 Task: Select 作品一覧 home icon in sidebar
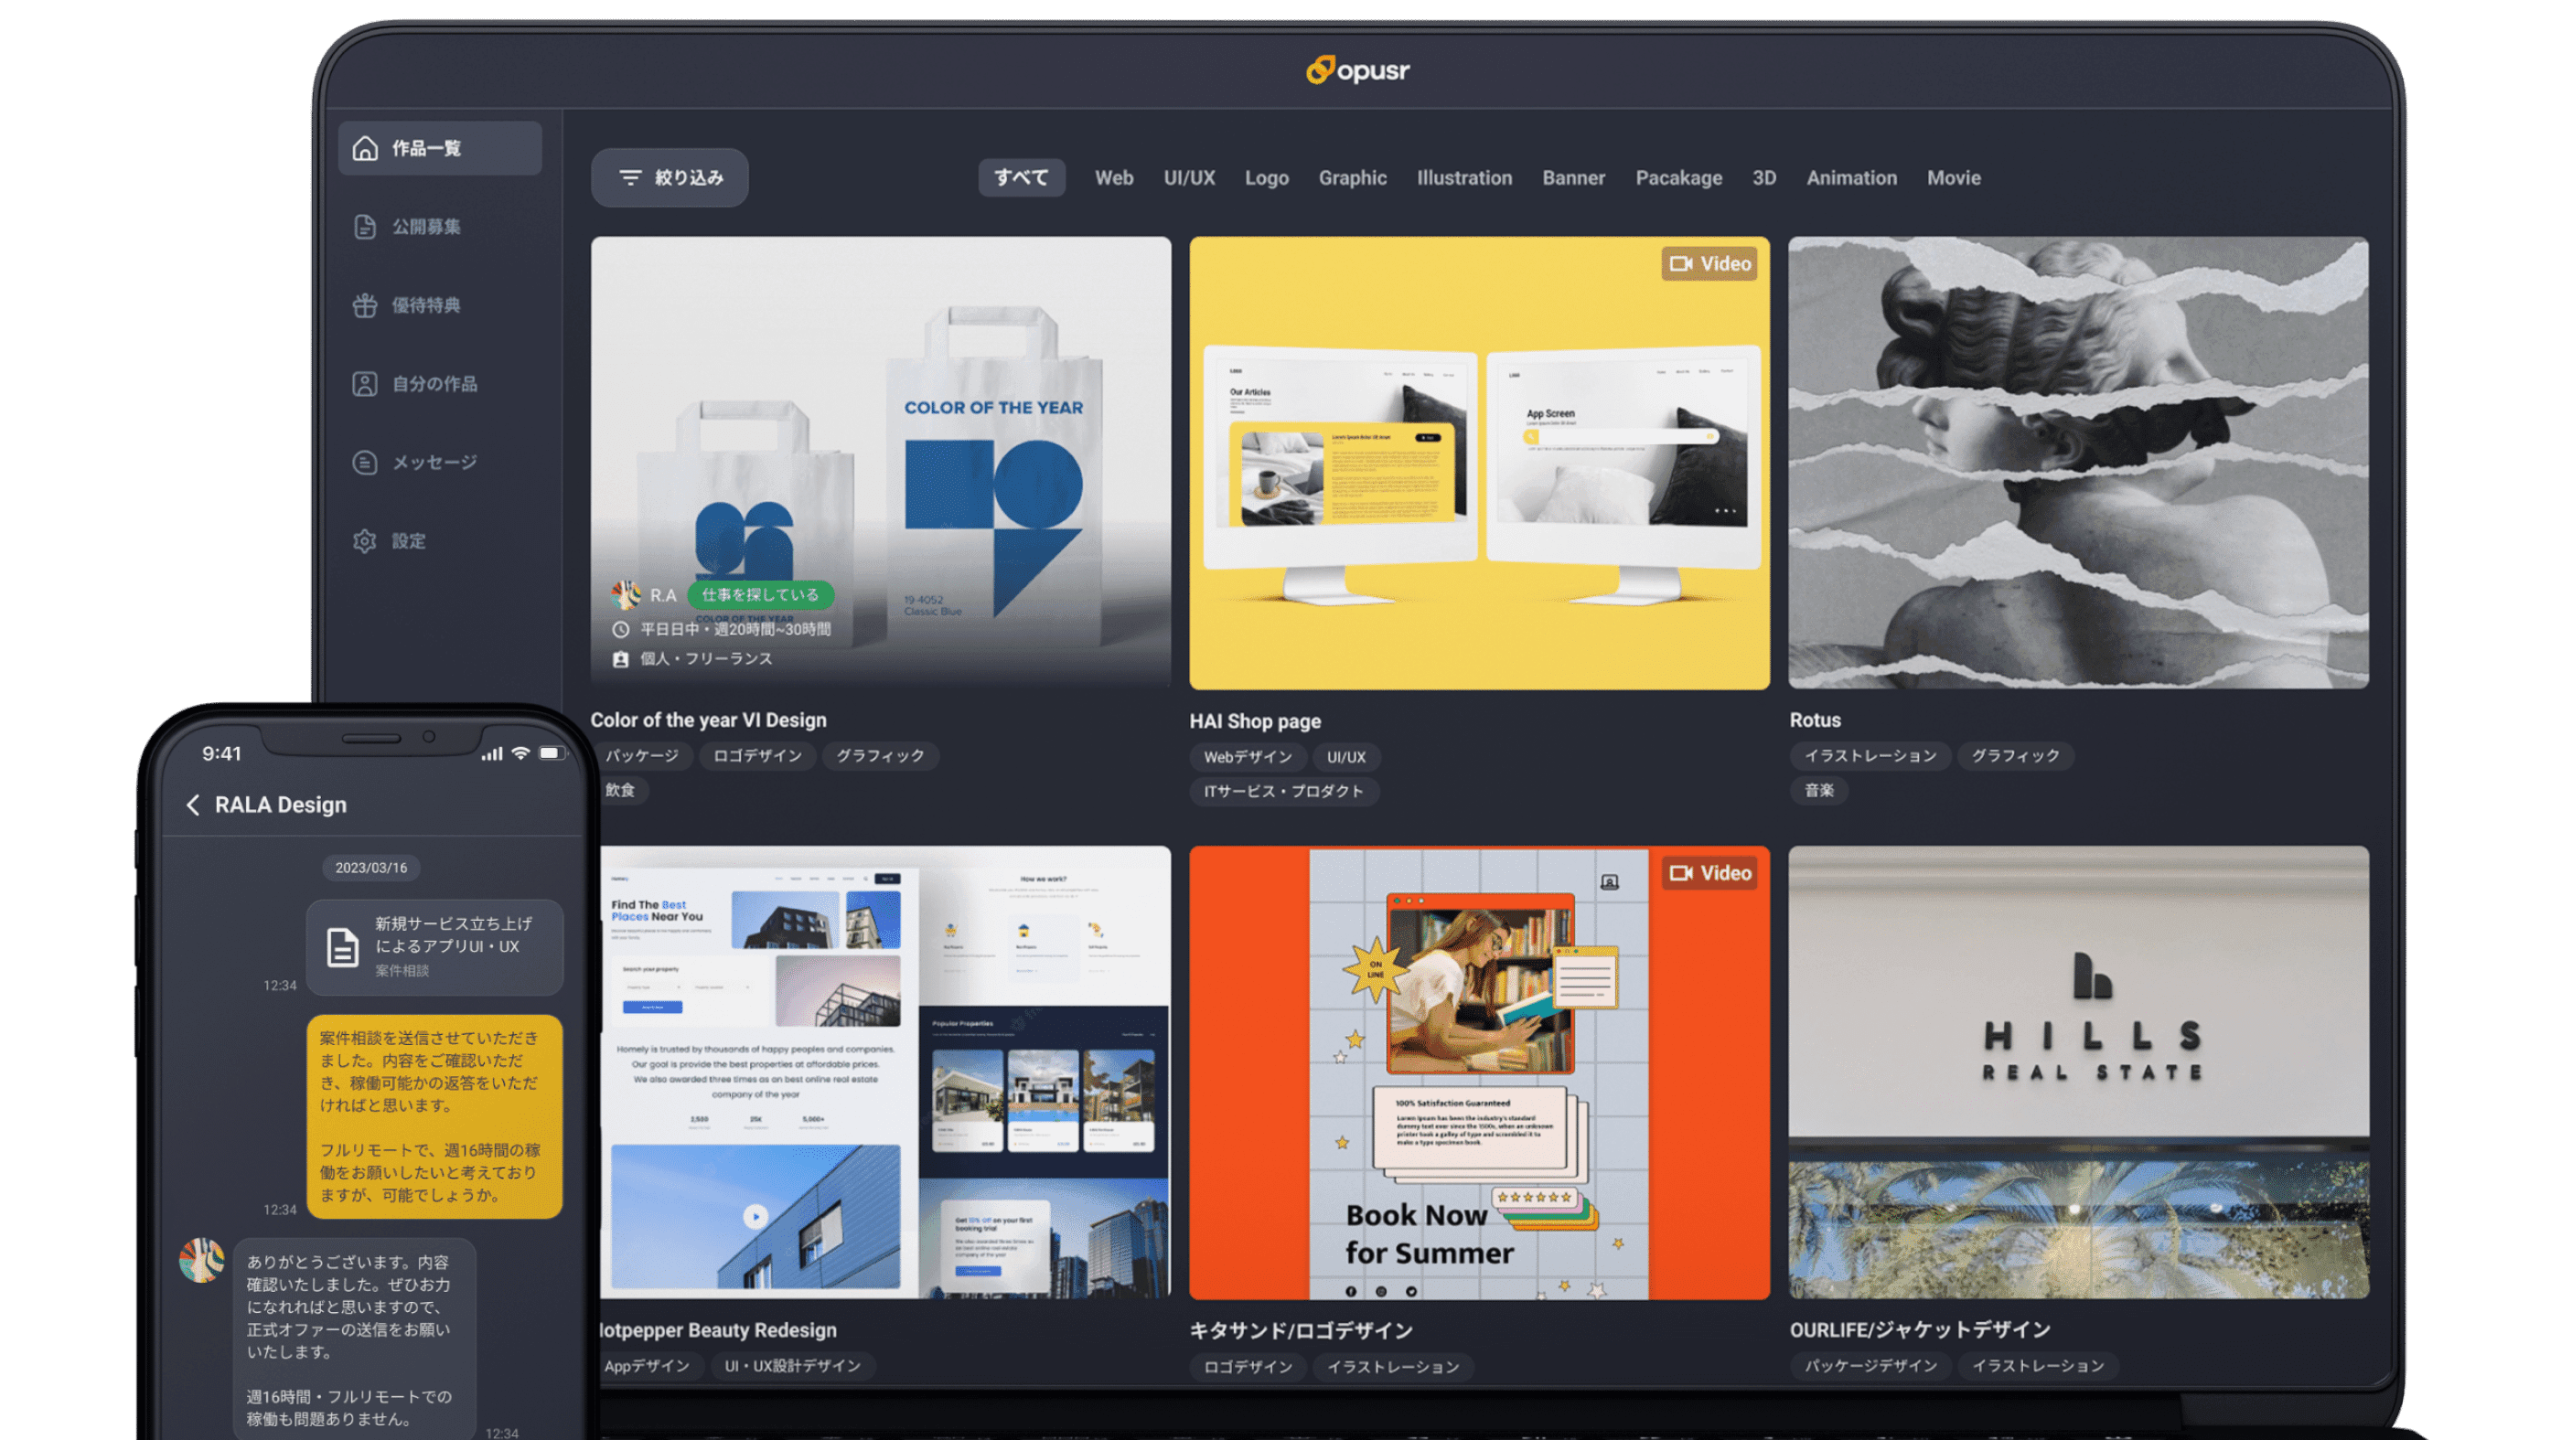point(364,147)
